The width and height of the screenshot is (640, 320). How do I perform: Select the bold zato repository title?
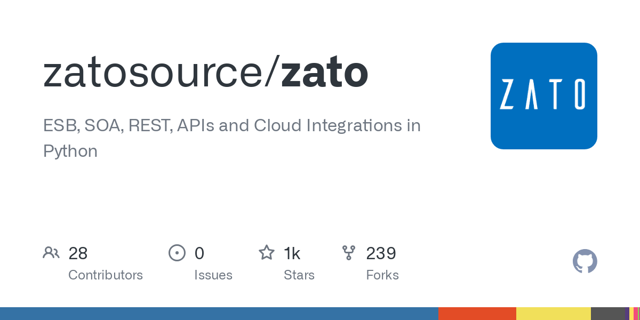pyautogui.click(x=324, y=72)
